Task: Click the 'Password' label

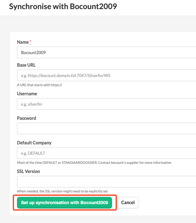Action: point(26,118)
